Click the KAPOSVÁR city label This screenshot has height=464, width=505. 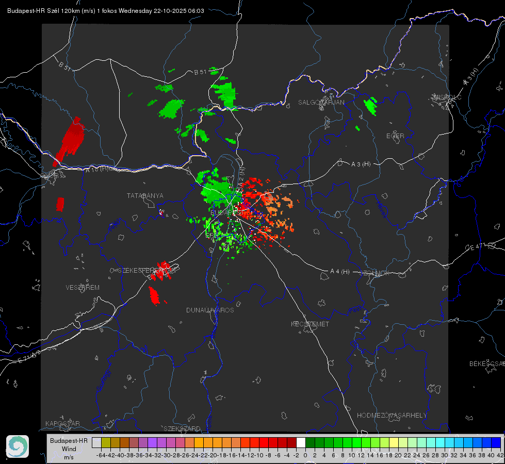(62, 423)
